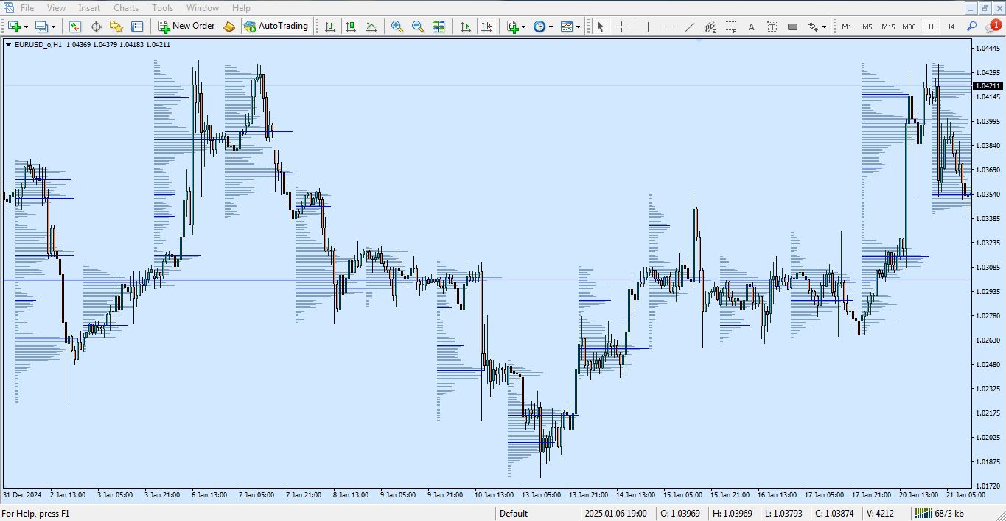Select the Fibonacci retracement tool
Viewport: 1006px width, 521px height.
pyautogui.click(x=730, y=27)
